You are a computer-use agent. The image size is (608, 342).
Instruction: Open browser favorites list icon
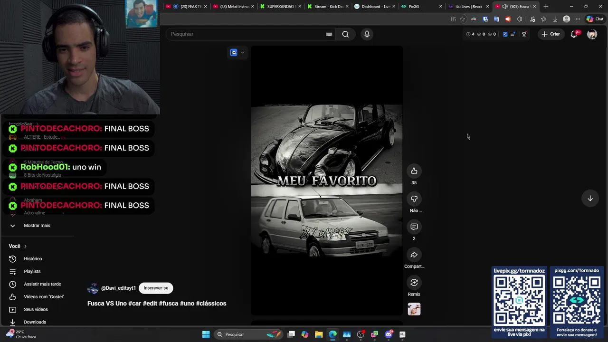coord(543,19)
